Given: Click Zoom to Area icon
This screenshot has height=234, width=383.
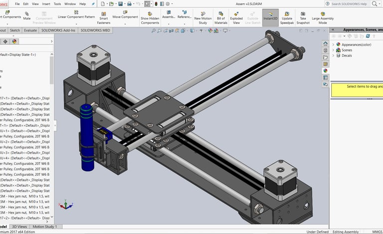Looking at the screenshot, I should (160, 30).
